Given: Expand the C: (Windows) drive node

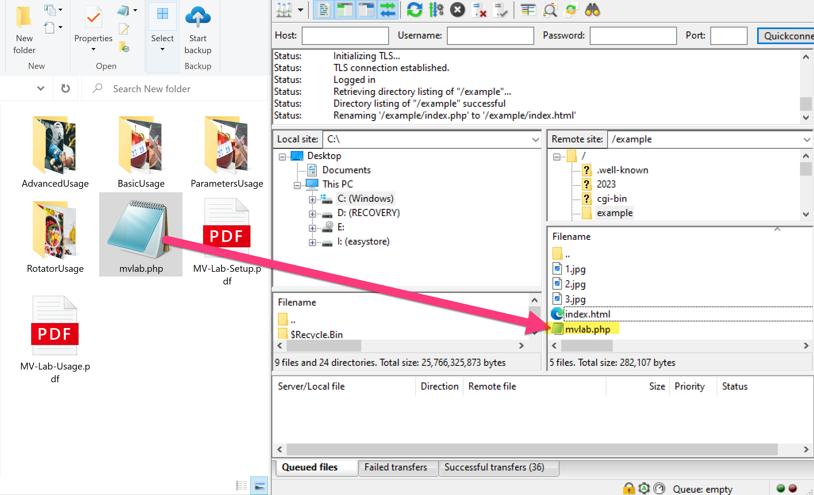Looking at the screenshot, I should coord(312,199).
